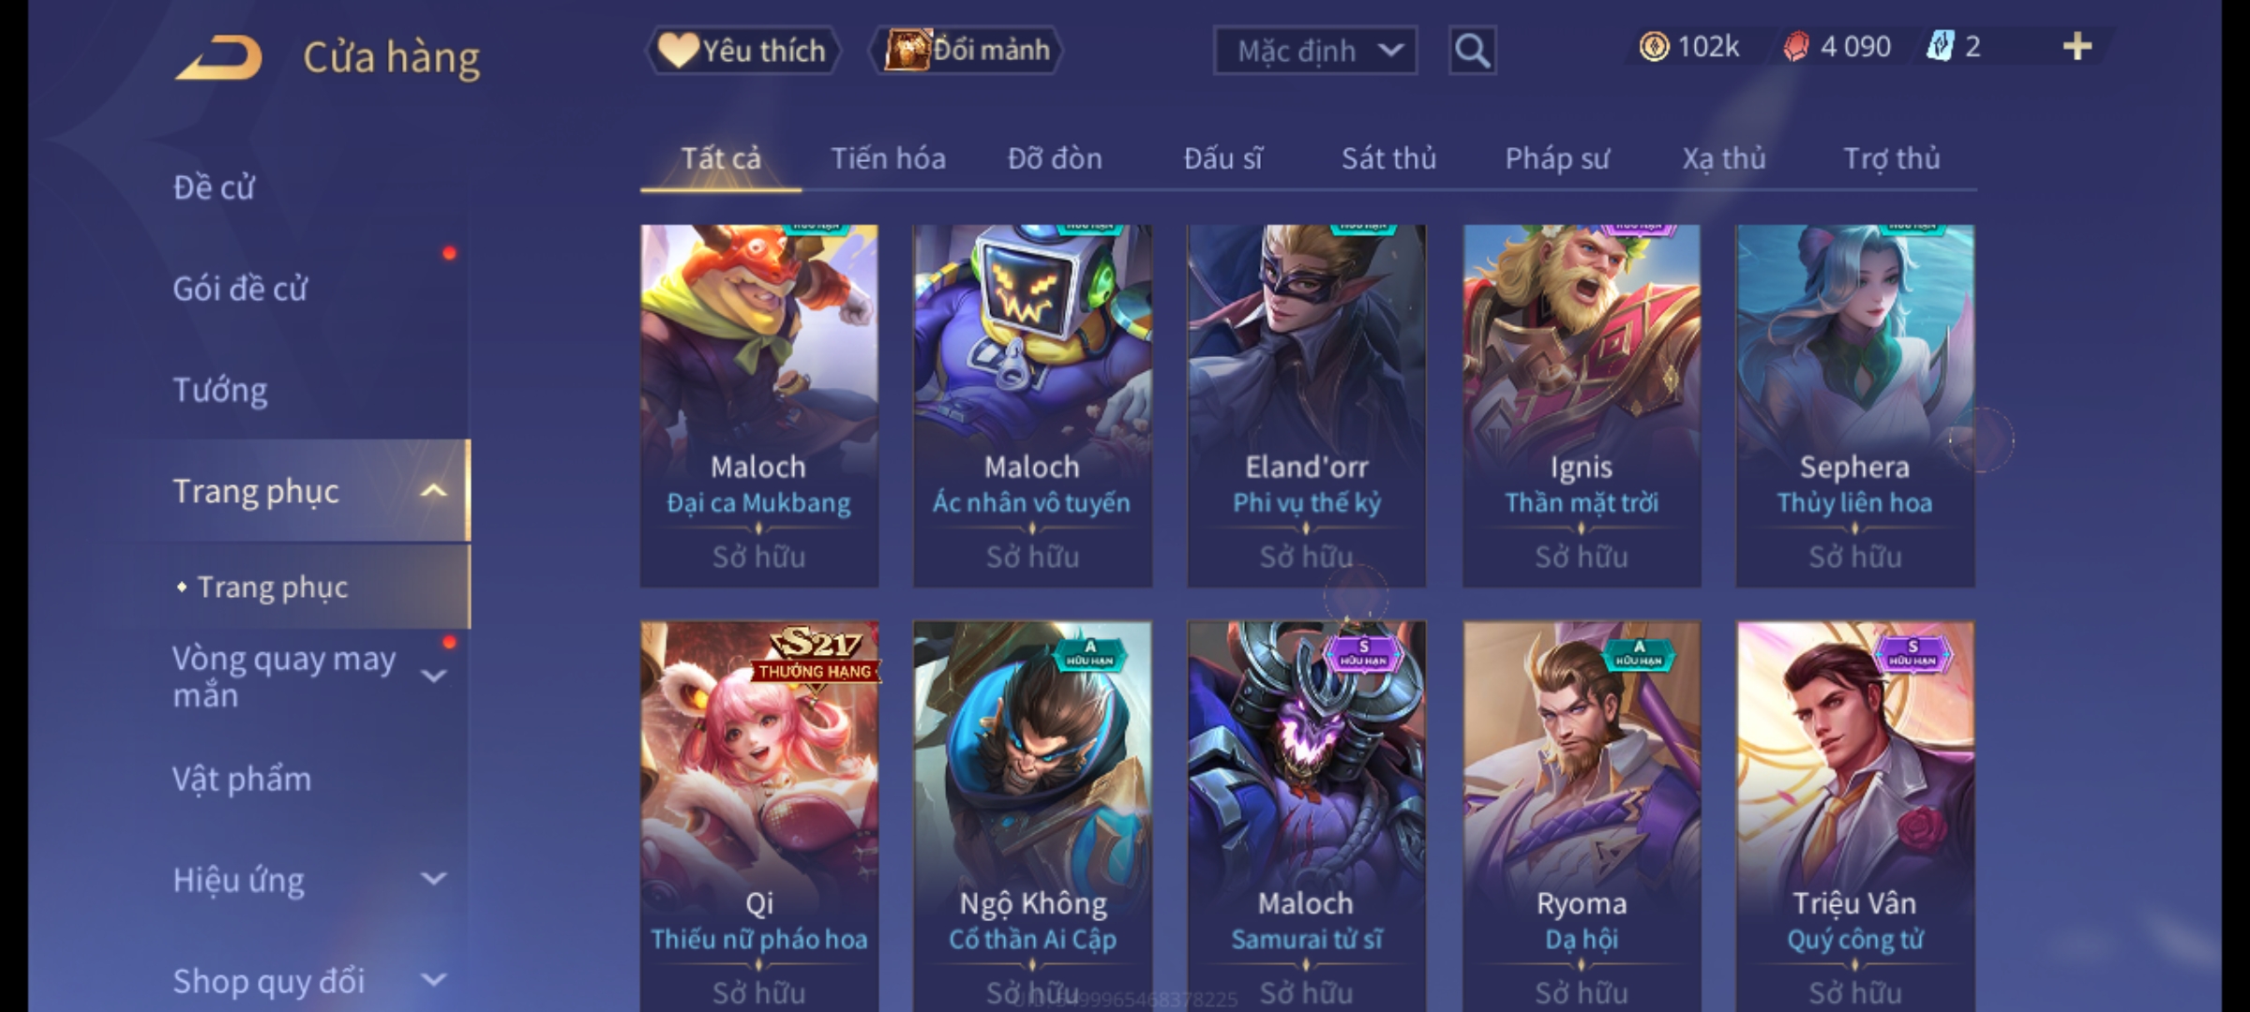Open Gói đề cử in the sidebar
This screenshot has width=2250, height=1012.
click(x=240, y=289)
